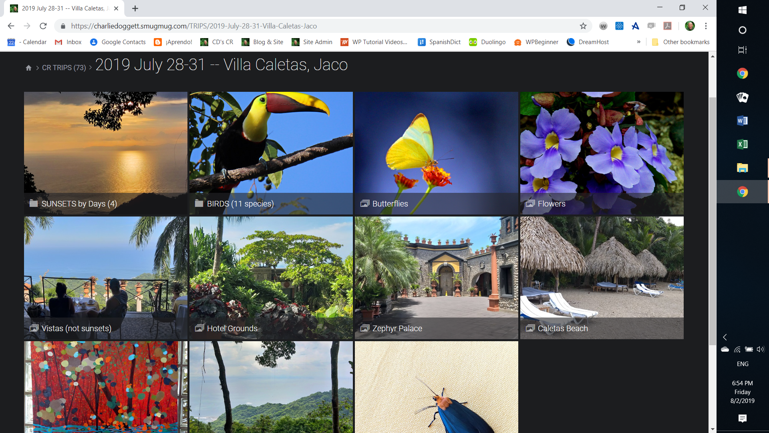Open the Other bookmarks folder

[x=680, y=42]
